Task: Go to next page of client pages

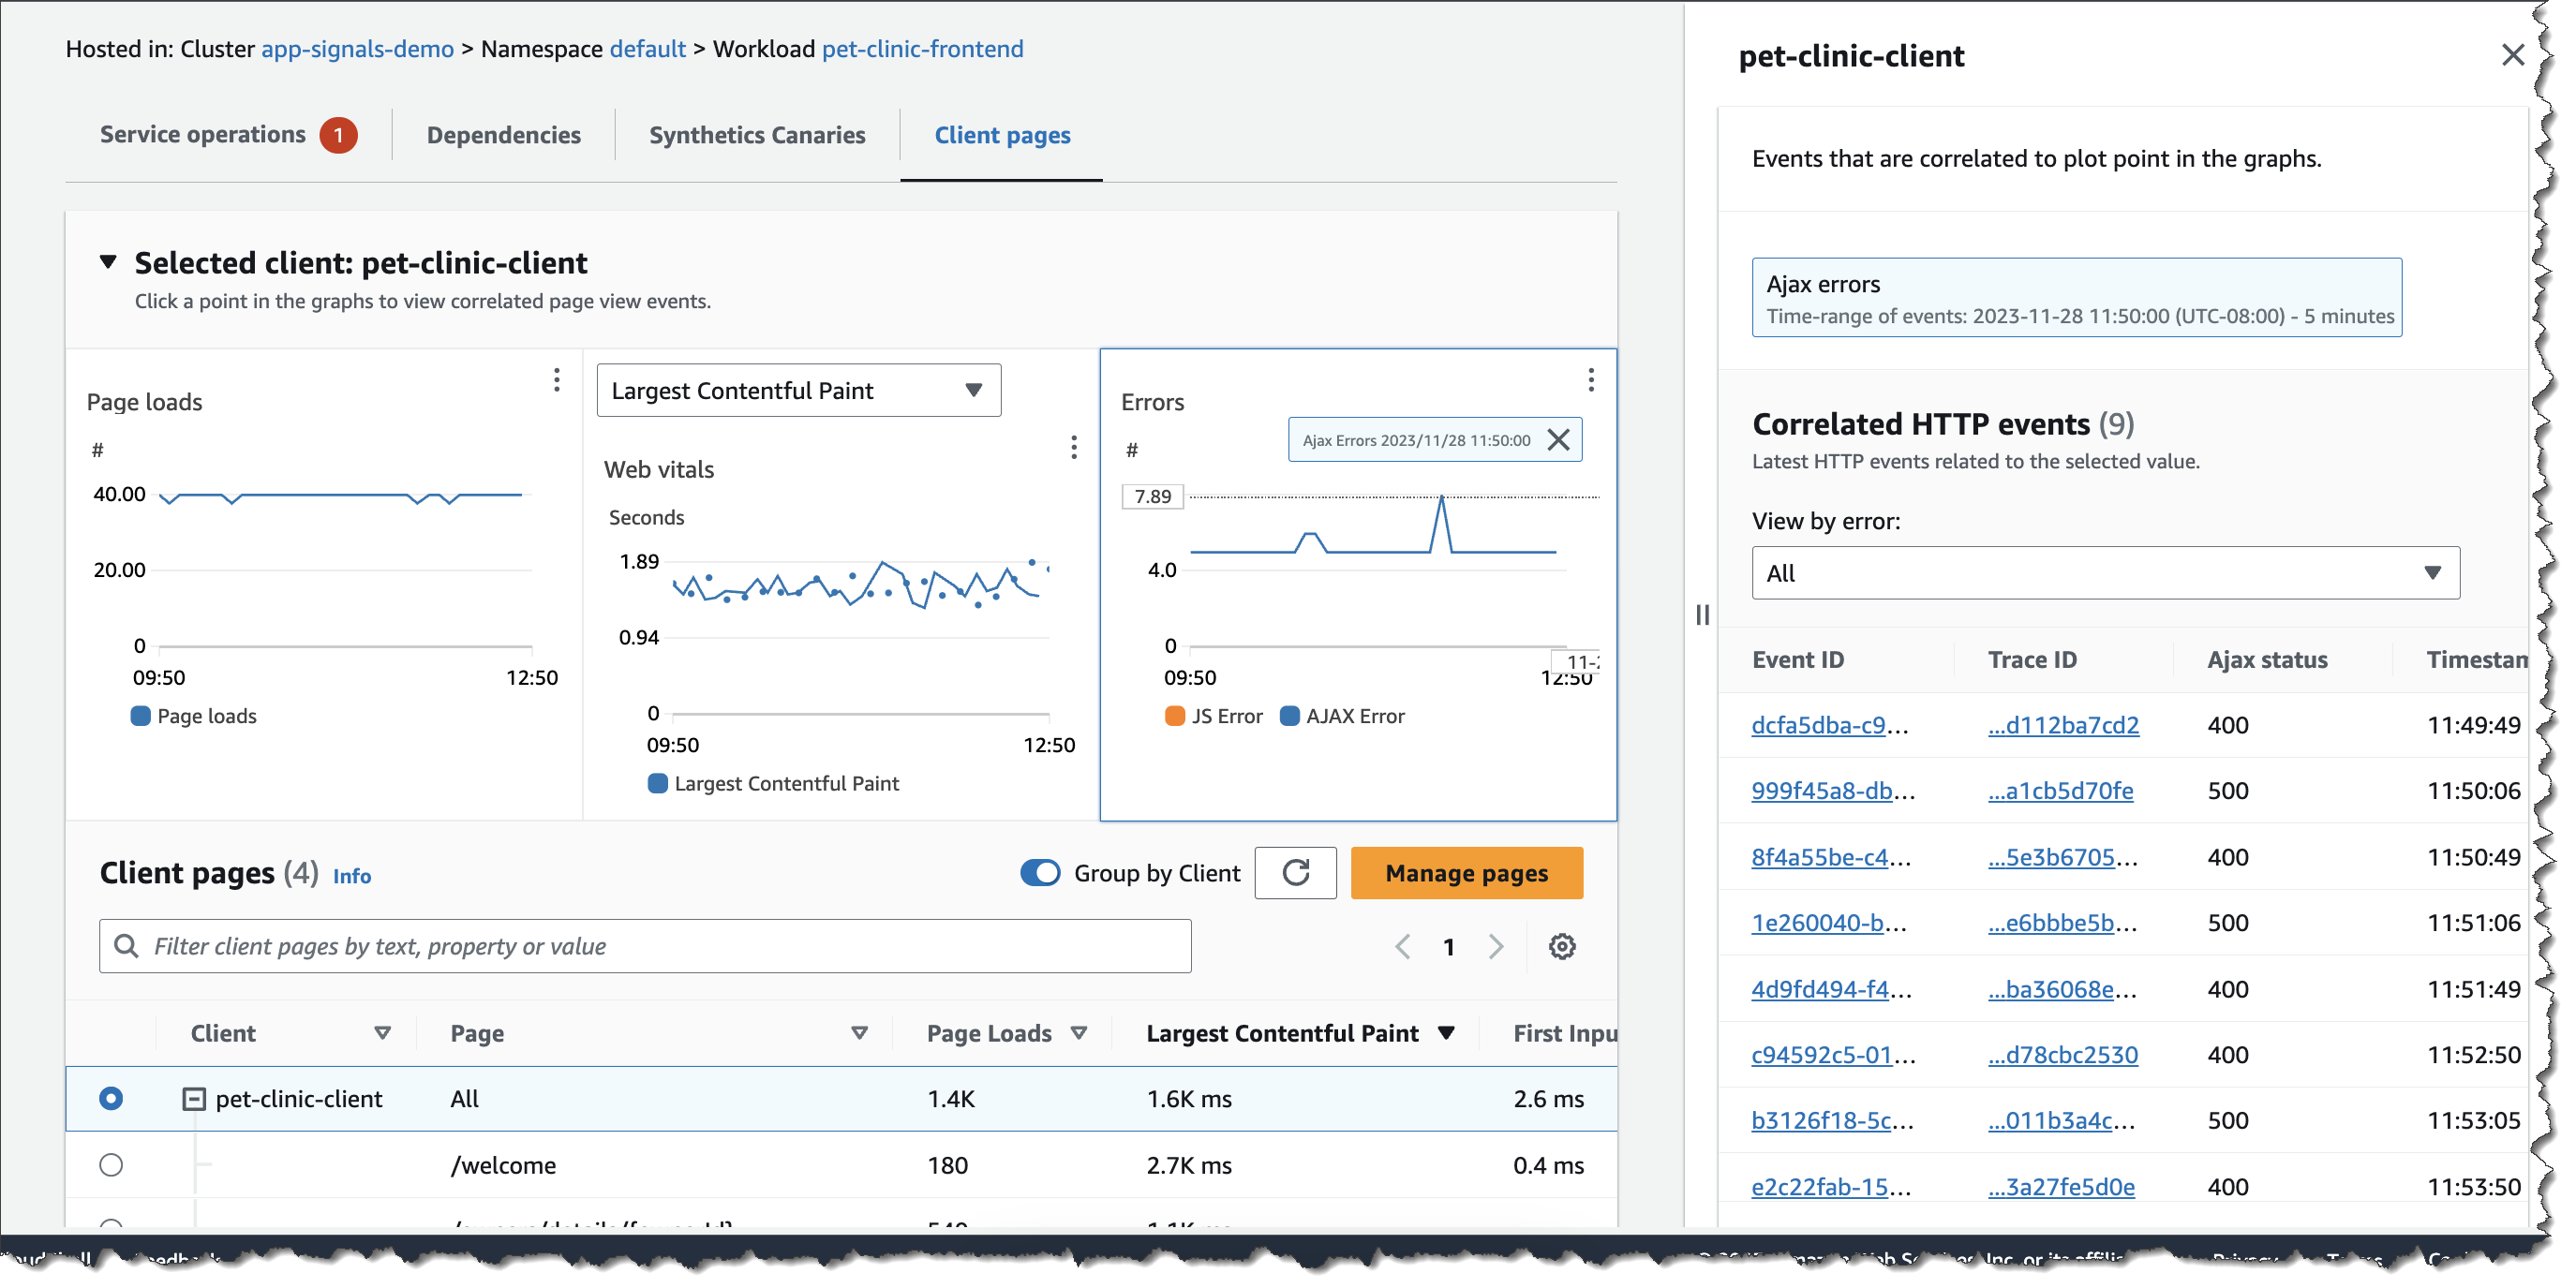Action: click(x=1496, y=946)
